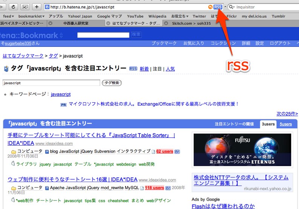This screenshot has height=209, width=299.
Task: Click the B! icon beside 118 users
Action: (x=168, y=188)
